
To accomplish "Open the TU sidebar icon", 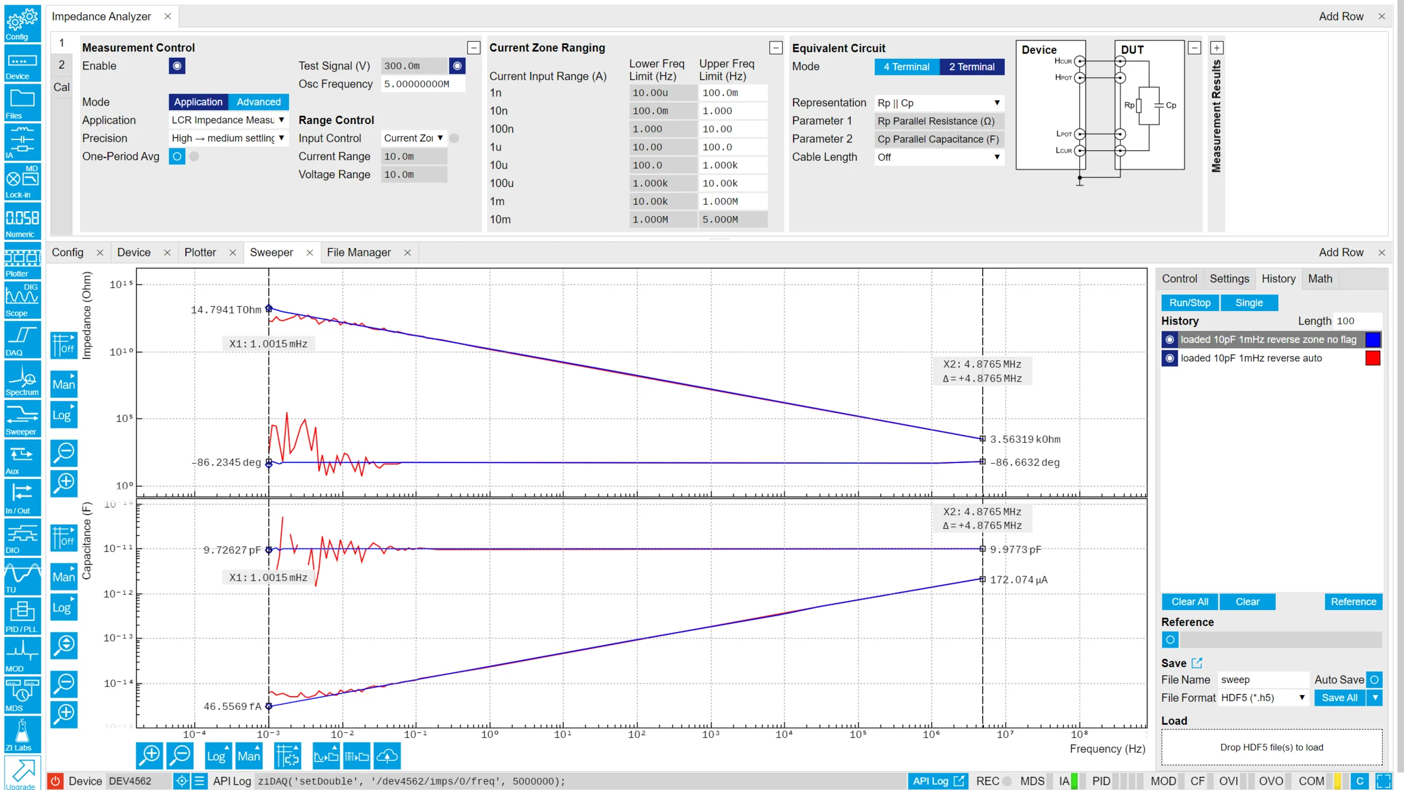I will [x=22, y=576].
